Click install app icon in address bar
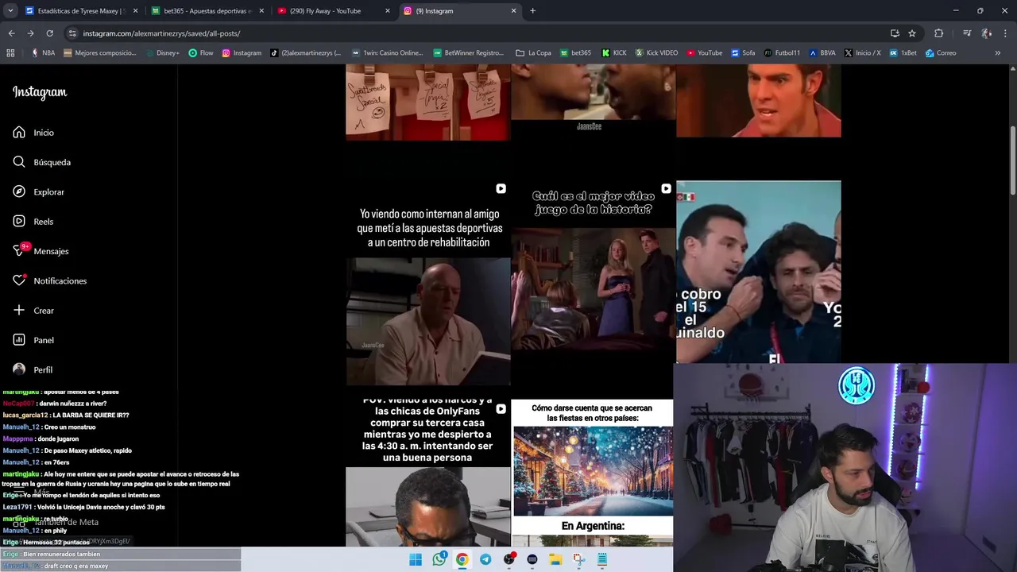This screenshot has height=572, width=1017. 895,33
